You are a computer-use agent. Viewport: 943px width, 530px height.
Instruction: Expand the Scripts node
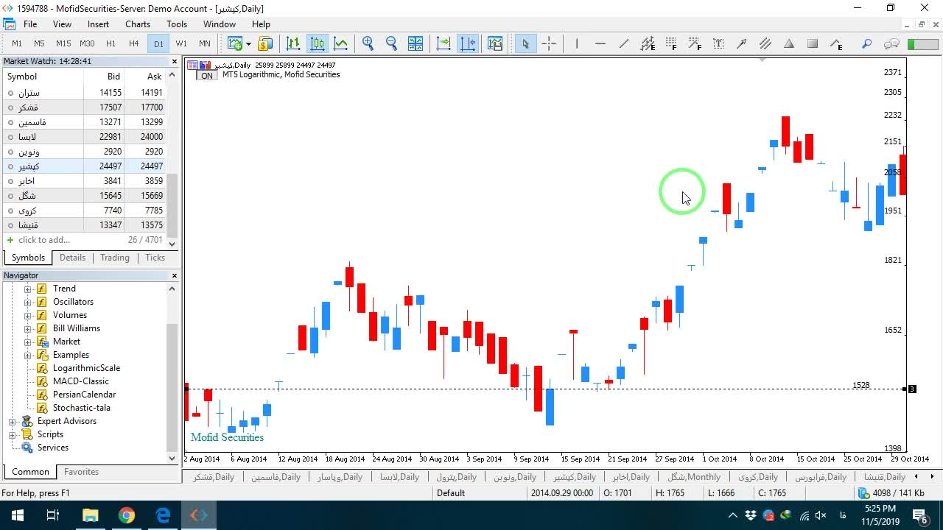(x=13, y=434)
